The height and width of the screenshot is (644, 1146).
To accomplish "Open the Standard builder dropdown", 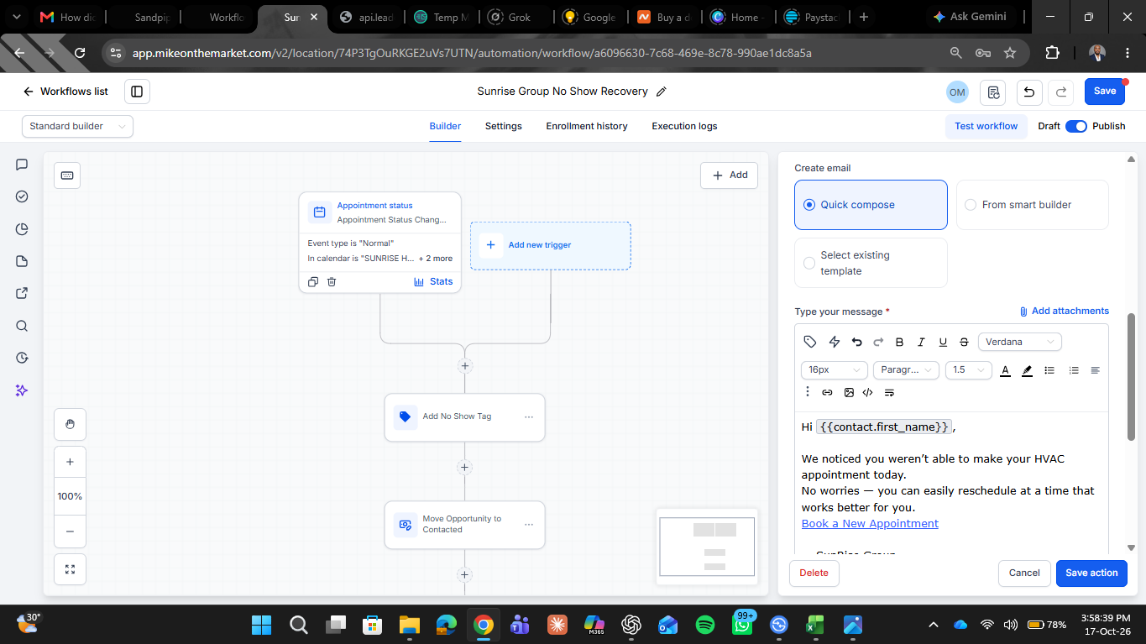I will click(x=77, y=126).
